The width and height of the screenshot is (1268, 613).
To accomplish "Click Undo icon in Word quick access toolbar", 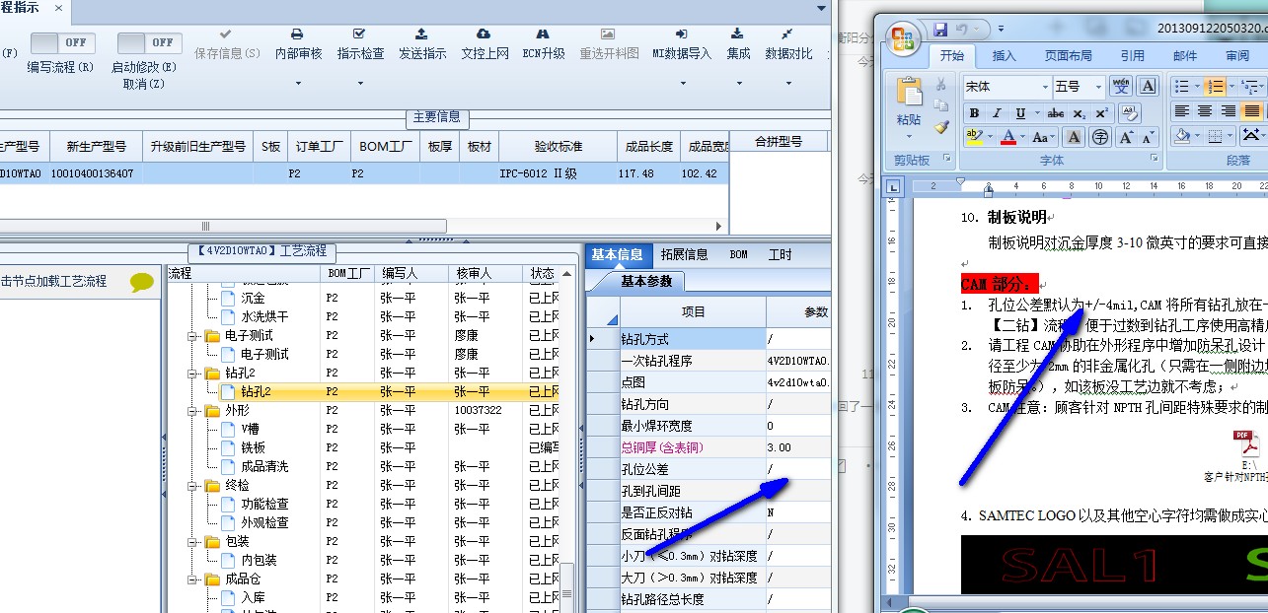I will (961, 30).
